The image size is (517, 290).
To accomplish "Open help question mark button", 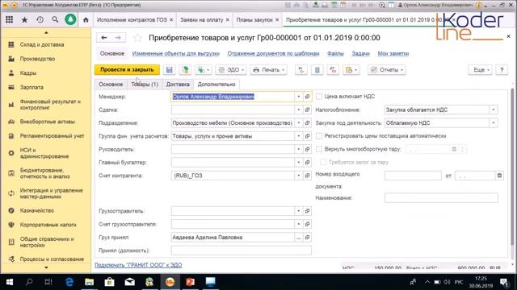I will pos(502,70).
